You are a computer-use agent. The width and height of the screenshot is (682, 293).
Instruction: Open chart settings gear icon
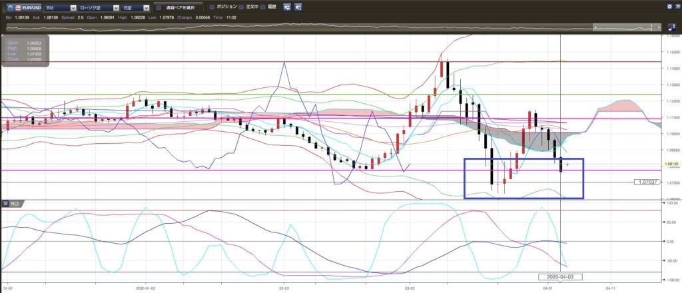pos(669,7)
